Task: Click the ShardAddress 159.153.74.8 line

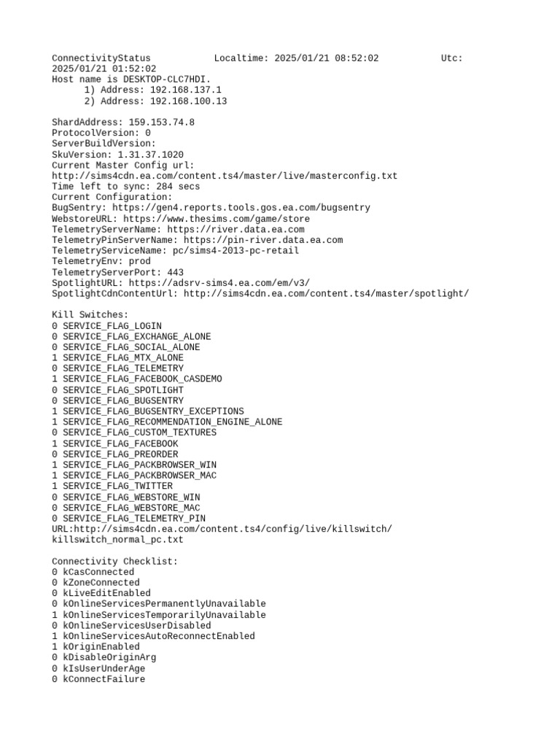Action: (123, 123)
